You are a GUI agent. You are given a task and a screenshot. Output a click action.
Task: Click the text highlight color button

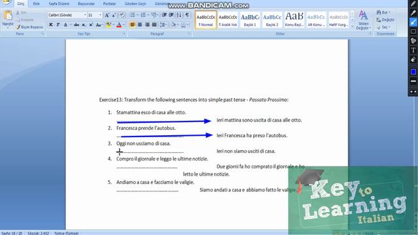tap(108, 25)
